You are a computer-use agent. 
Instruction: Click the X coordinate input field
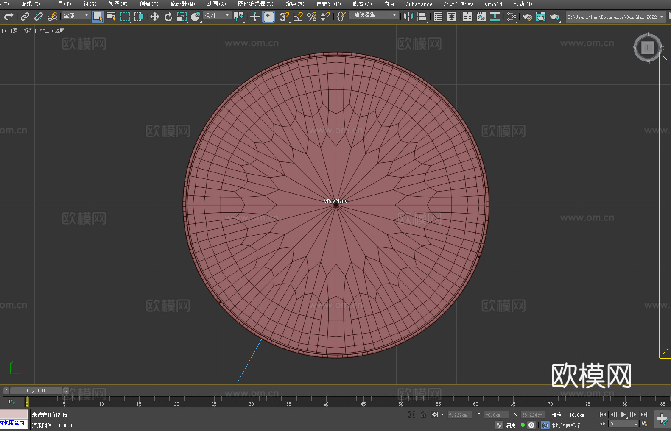tap(460, 415)
